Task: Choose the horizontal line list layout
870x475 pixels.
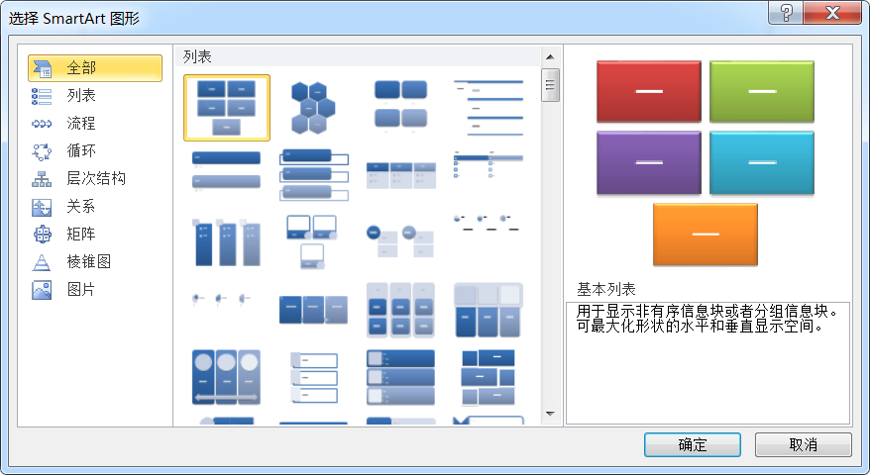Action: (x=489, y=108)
